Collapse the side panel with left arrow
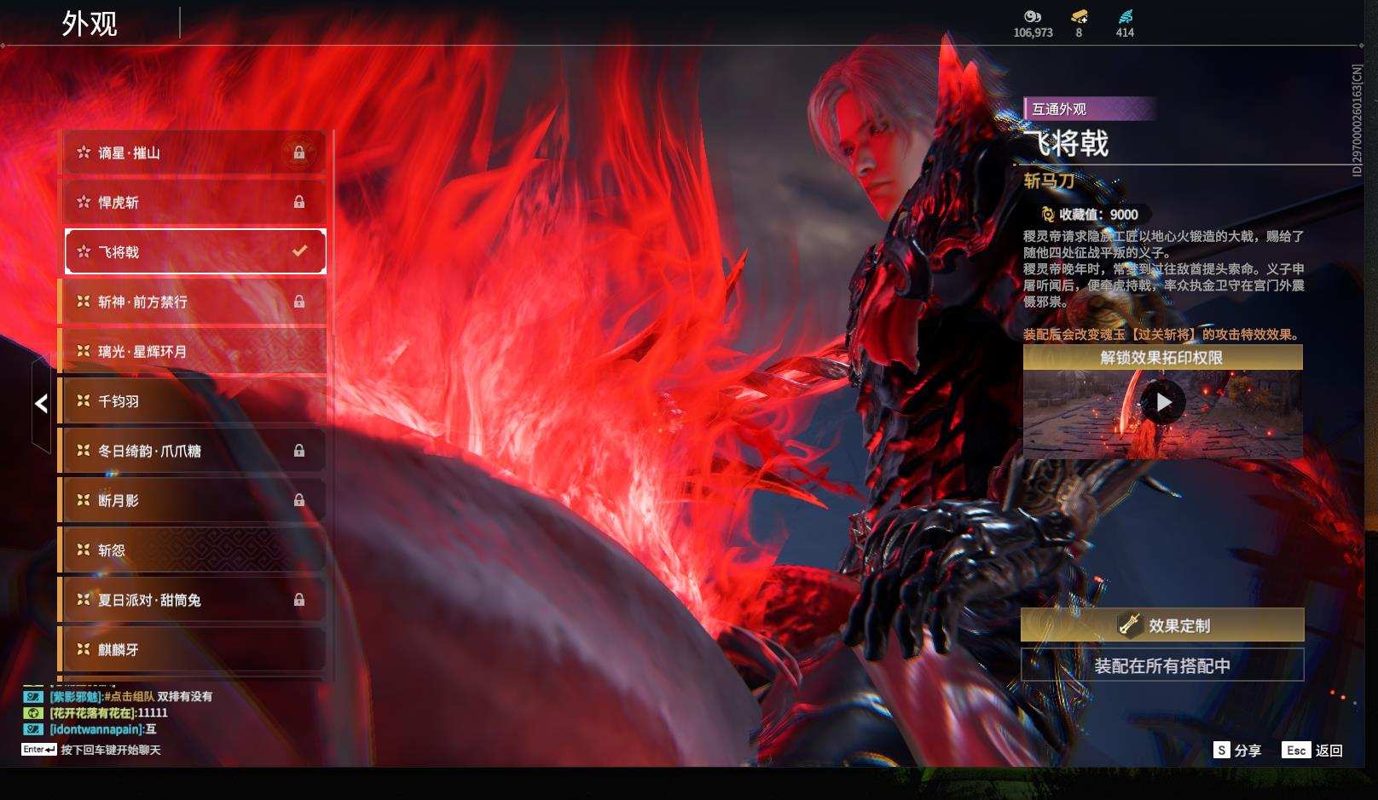1378x800 pixels. pos(41,403)
